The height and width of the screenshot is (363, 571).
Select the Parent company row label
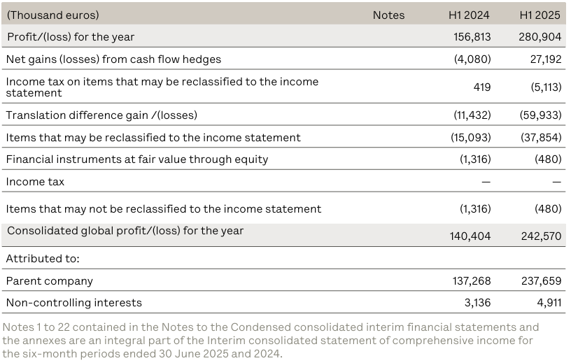(49, 280)
